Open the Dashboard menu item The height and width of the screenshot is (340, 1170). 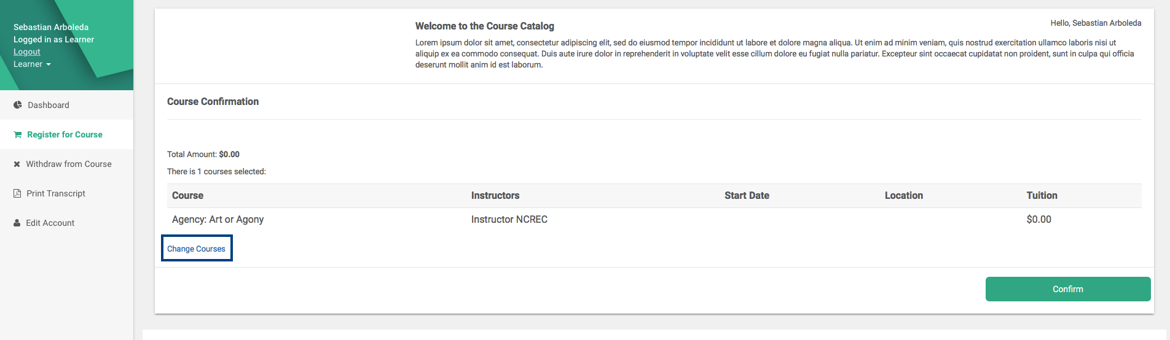(49, 105)
